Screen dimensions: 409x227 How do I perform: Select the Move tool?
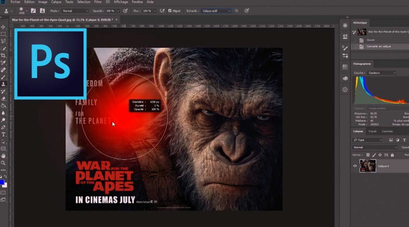[x=3, y=27]
